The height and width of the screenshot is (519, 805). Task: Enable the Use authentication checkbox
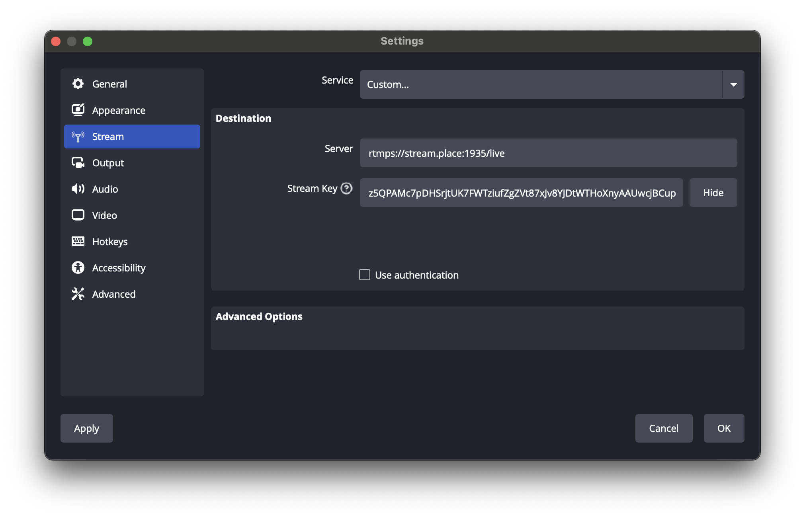pos(365,275)
